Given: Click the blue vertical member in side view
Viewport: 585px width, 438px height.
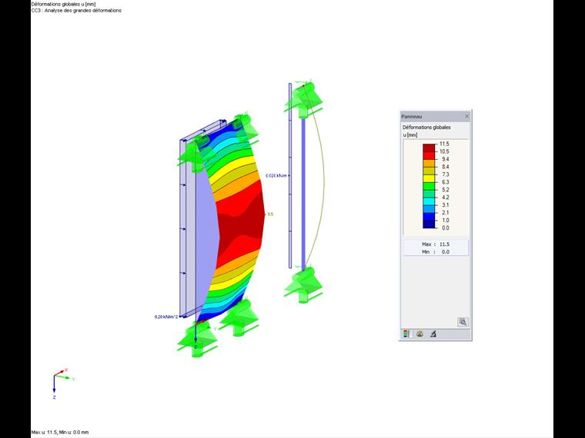Looking at the screenshot, I should pyautogui.click(x=303, y=193).
